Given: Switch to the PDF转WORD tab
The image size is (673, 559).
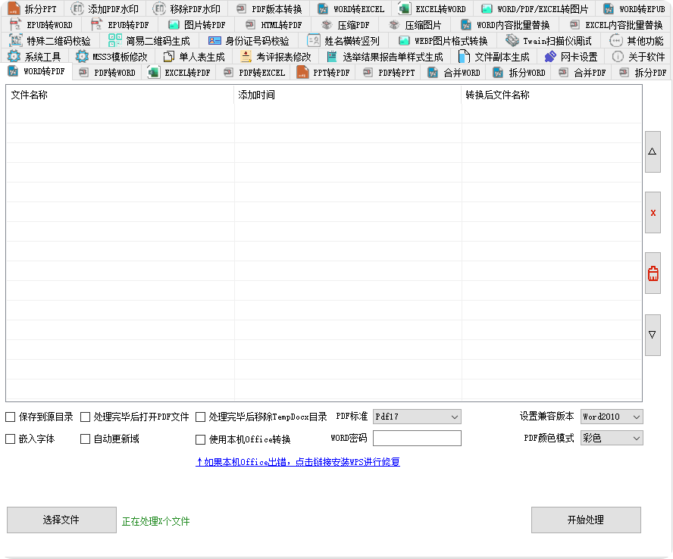Looking at the screenshot, I should (108, 73).
